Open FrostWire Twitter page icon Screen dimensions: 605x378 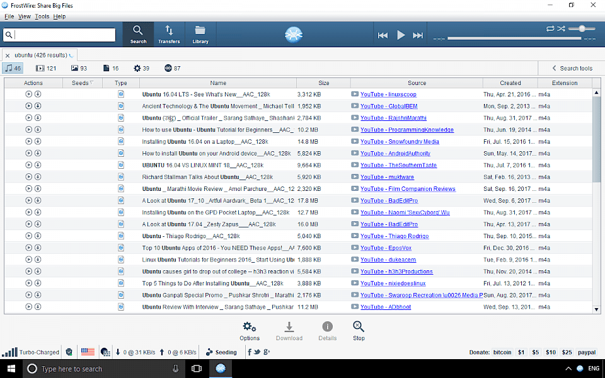pos(257,352)
